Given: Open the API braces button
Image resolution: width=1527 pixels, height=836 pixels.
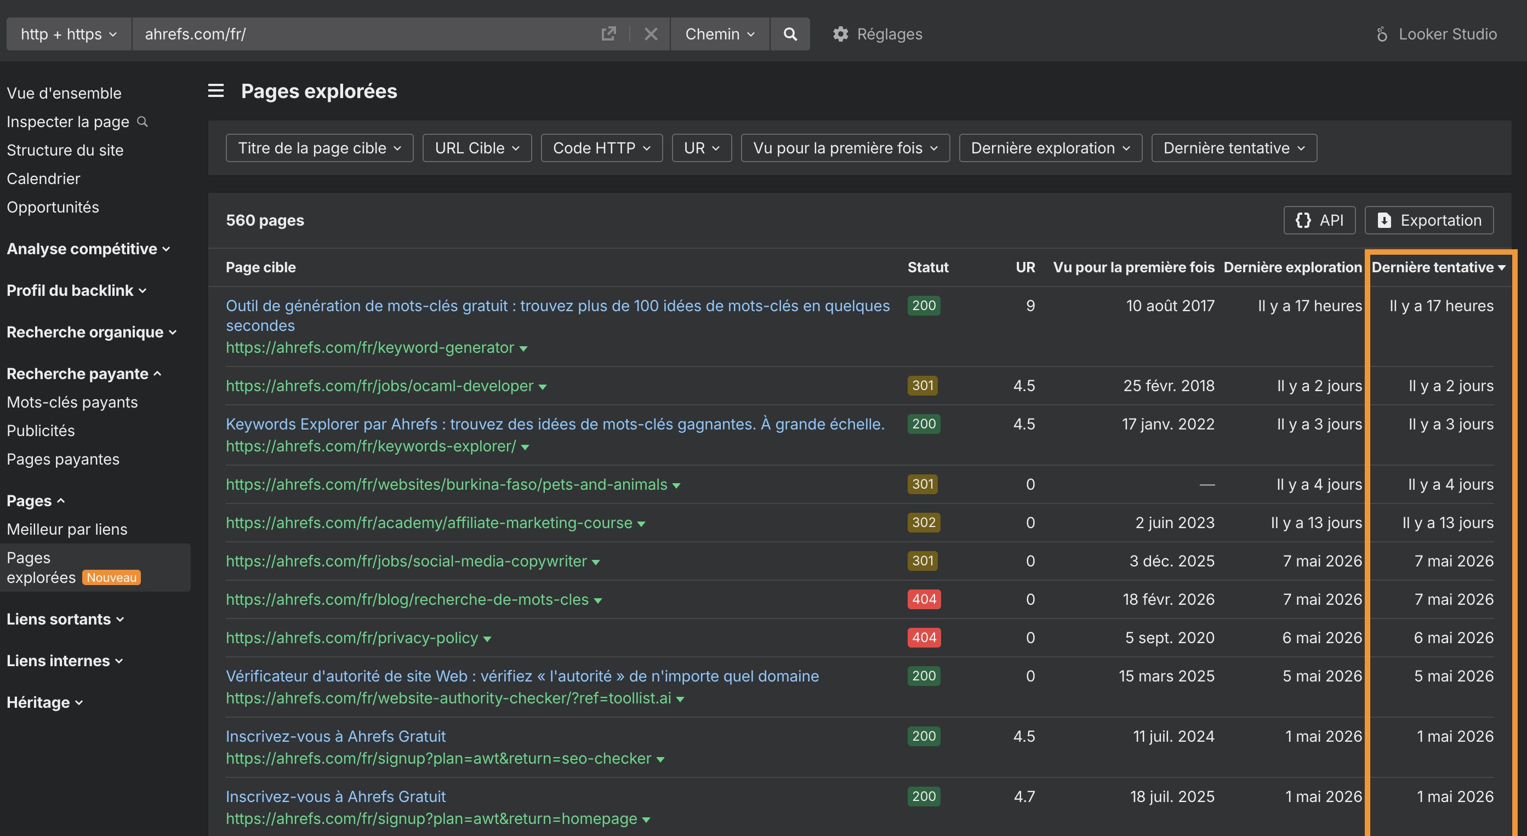Looking at the screenshot, I should point(1319,220).
